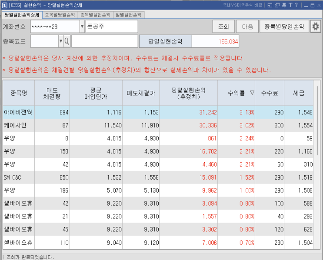Viewport: 323px width, 260px height.
Task: Click the 종목별당일손익 button
Action: click(284, 27)
